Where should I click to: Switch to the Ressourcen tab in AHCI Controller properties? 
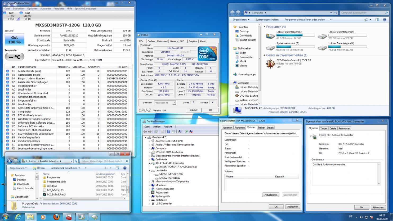coord(344,129)
